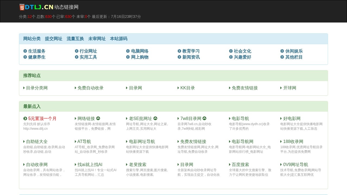Open the 提交网址 menu item

[54, 38]
